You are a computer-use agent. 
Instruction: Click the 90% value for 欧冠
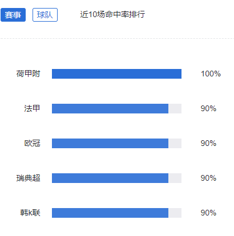point(208,143)
